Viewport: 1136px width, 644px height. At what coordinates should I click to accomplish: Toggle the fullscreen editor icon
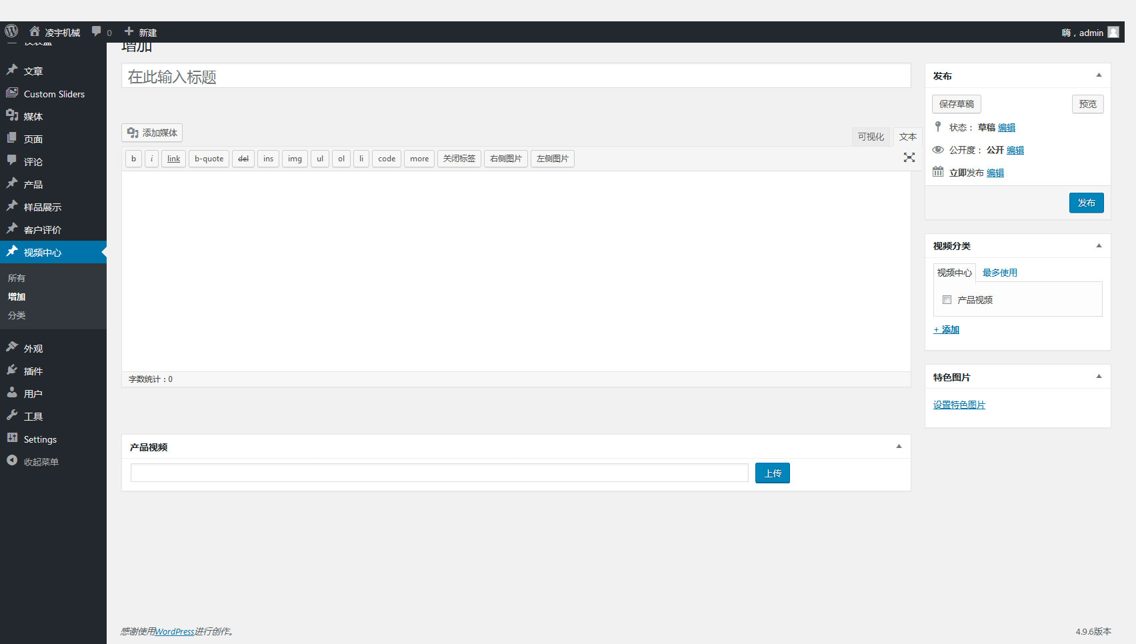tap(909, 157)
